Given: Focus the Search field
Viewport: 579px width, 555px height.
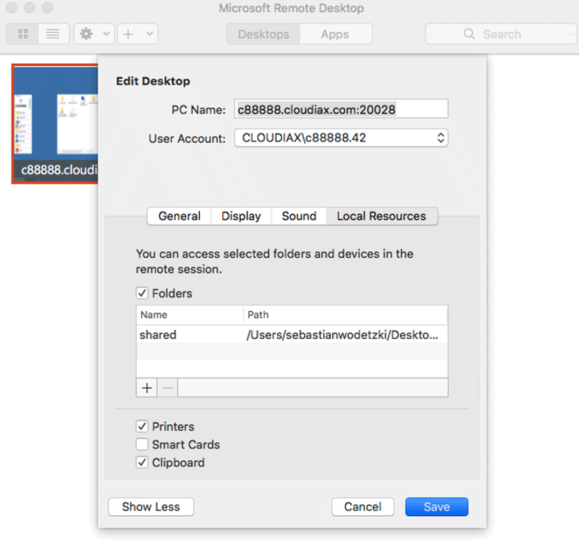Looking at the screenshot, I should point(501,34).
